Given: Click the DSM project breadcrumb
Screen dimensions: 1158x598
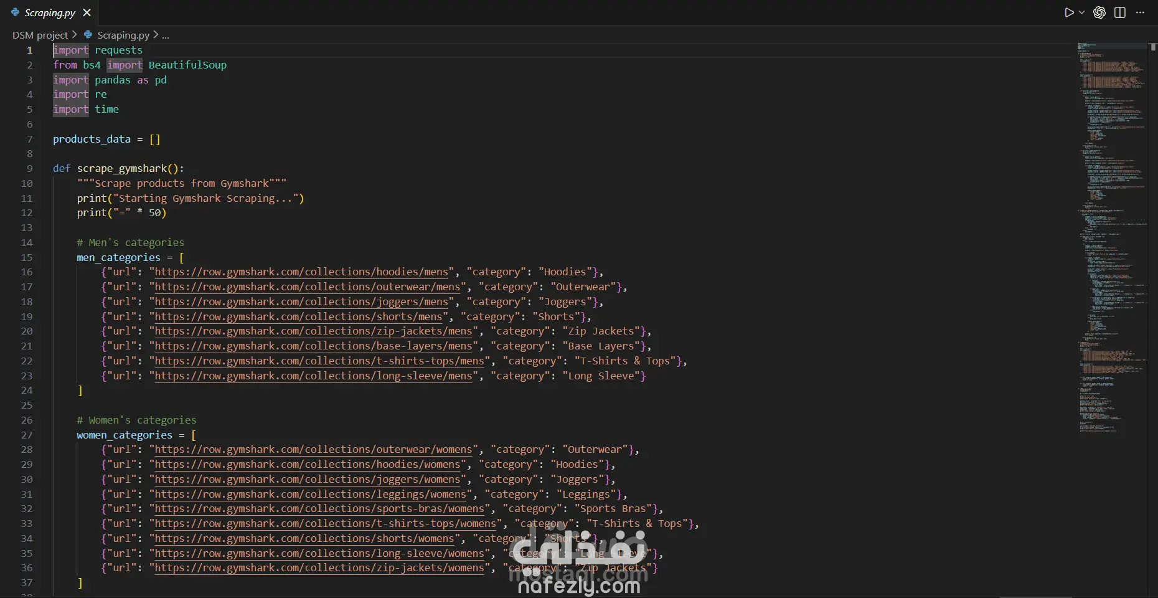Looking at the screenshot, I should pos(40,35).
